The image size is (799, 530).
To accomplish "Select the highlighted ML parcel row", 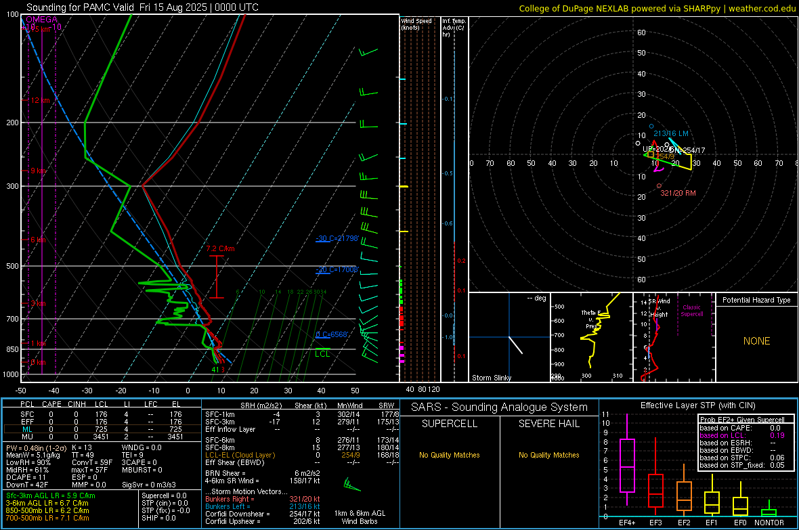I will click(x=102, y=430).
